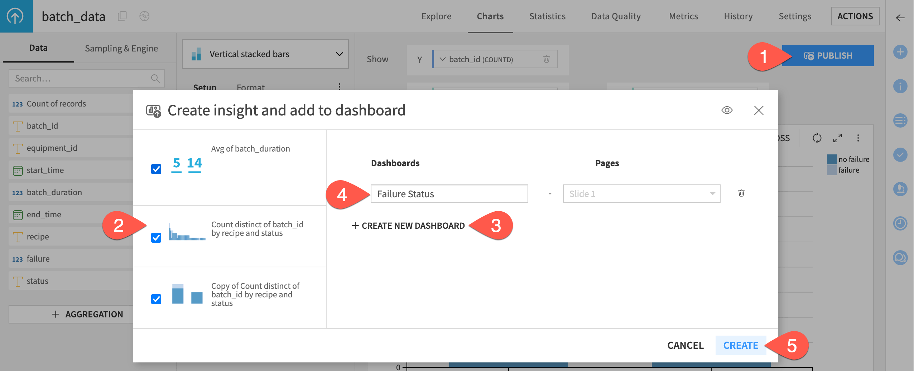This screenshot has height=371, width=914.
Task: Select the Count distinct bar chart thumbnail
Action: [x=187, y=232]
